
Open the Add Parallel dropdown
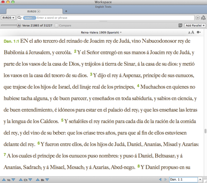pos(195,25)
